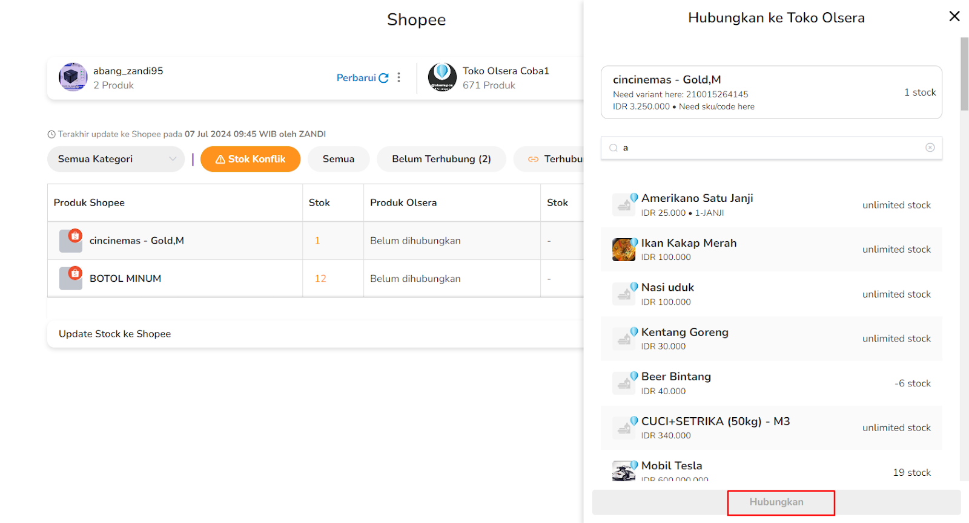Click the CUCI+SETRIKA placeholder image
Viewport: 969px width, 523px height.
click(x=624, y=427)
